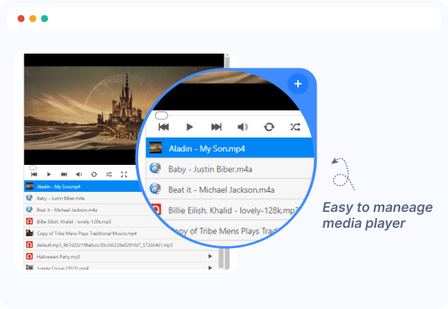Click the white plus button on blue corner
Viewport: 448px width, 309px height.
point(298,84)
